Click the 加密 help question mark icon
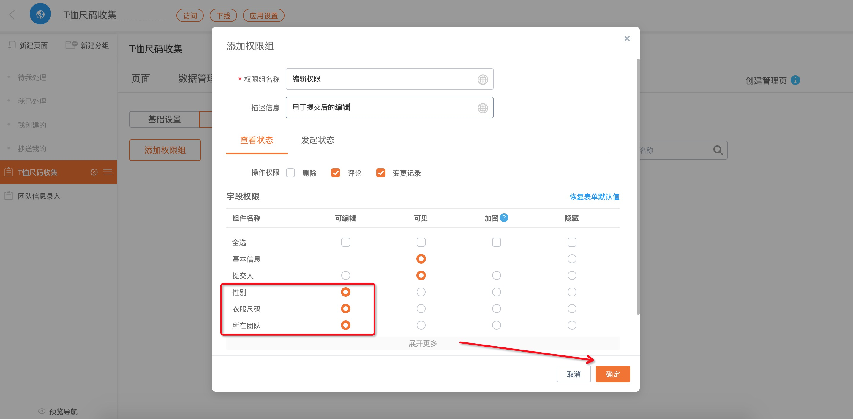This screenshot has width=853, height=419. click(504, 218)
